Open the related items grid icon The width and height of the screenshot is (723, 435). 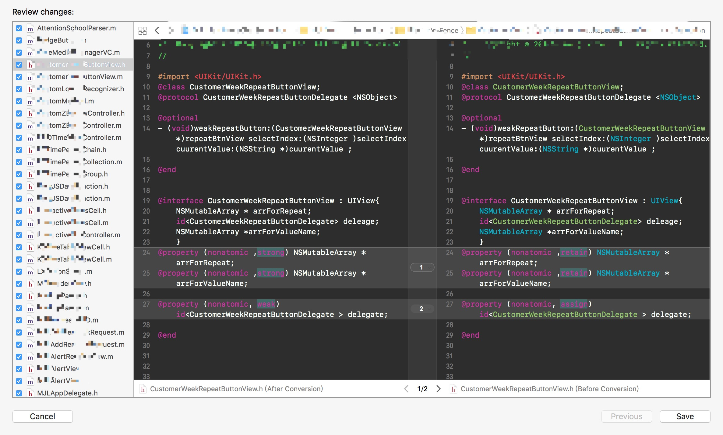142,30
